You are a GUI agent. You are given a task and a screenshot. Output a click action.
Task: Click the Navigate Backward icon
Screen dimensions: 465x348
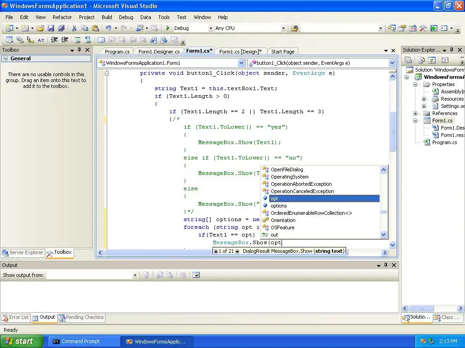coord(139,28)
